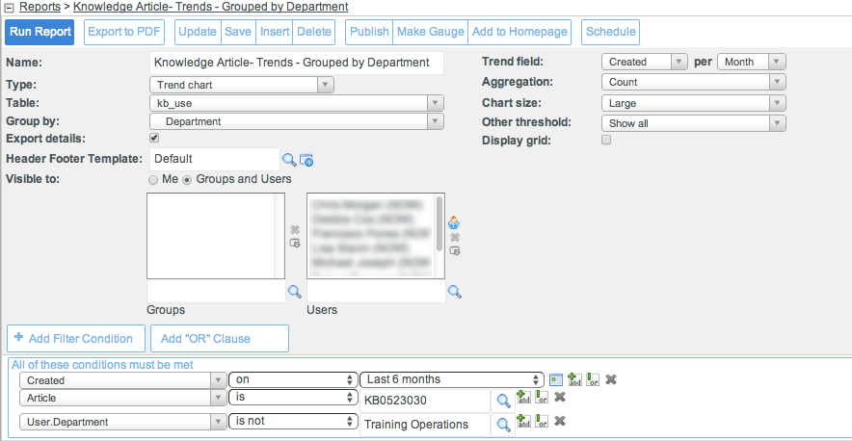The image size is (852, 441).
Task: Add AND condition to Article row
Action: click(x=523, y=397)
